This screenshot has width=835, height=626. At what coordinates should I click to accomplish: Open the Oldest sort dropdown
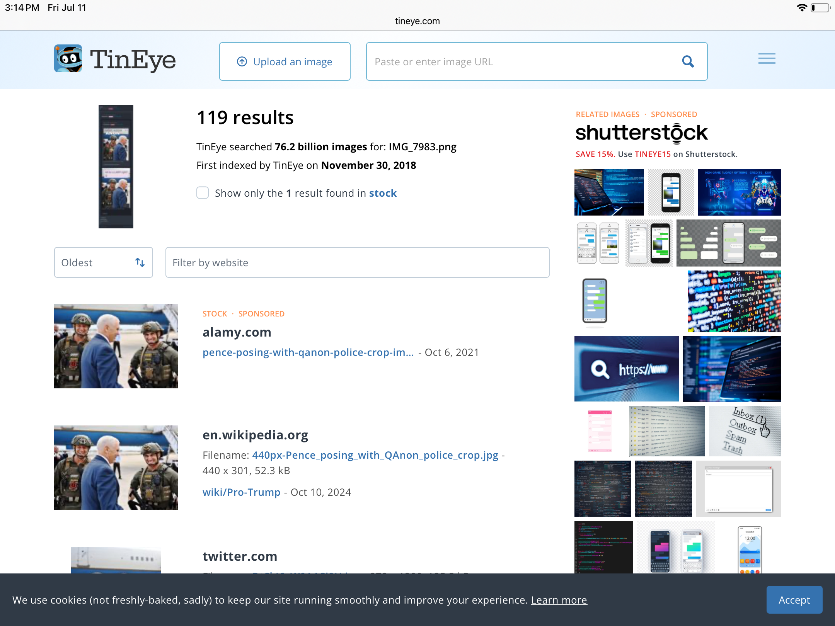click(104, 262)
